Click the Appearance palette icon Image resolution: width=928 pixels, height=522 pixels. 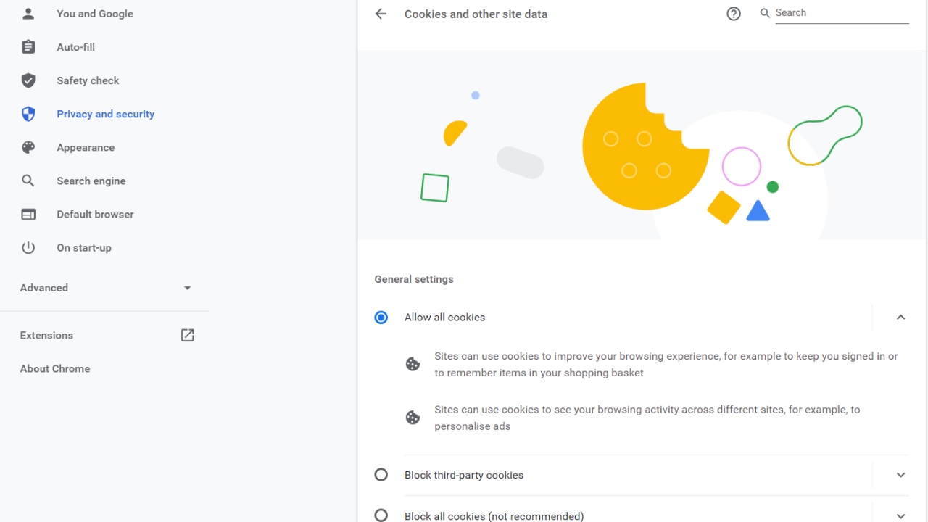pyautogui.click(x=28, y=147)
